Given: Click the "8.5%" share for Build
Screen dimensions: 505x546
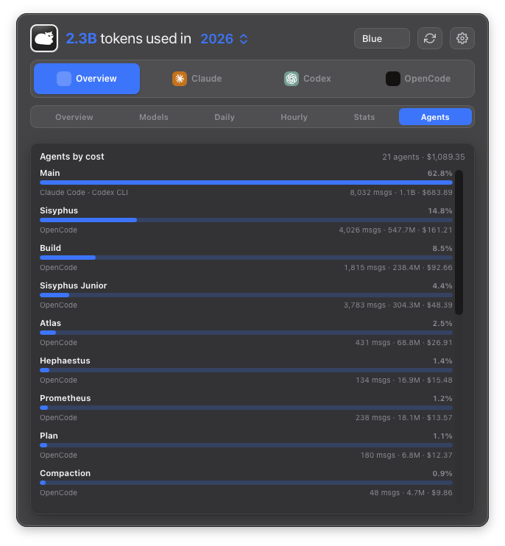Looking at the screenshot, I should click(x=442, y=249).
